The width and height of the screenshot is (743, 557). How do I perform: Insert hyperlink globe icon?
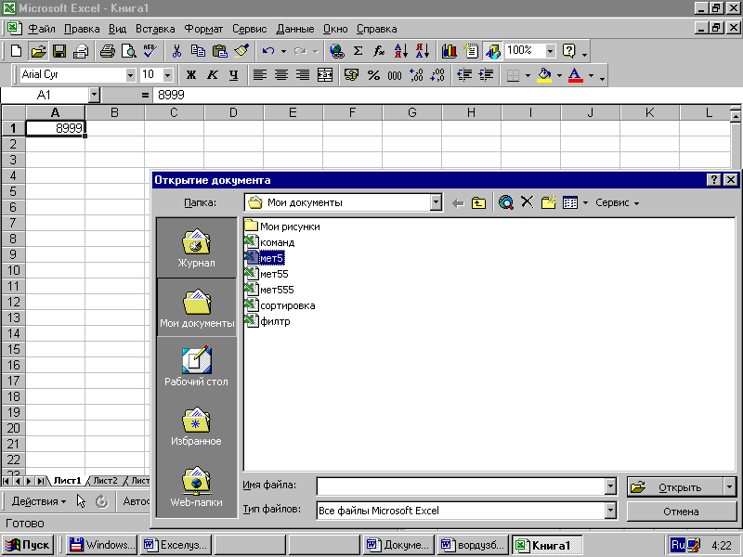click(337, 51)
